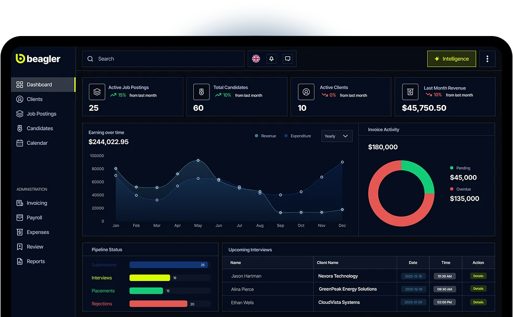
Task: Click the Payroll icon in sidebar
Action: click(x=20, y=218)
